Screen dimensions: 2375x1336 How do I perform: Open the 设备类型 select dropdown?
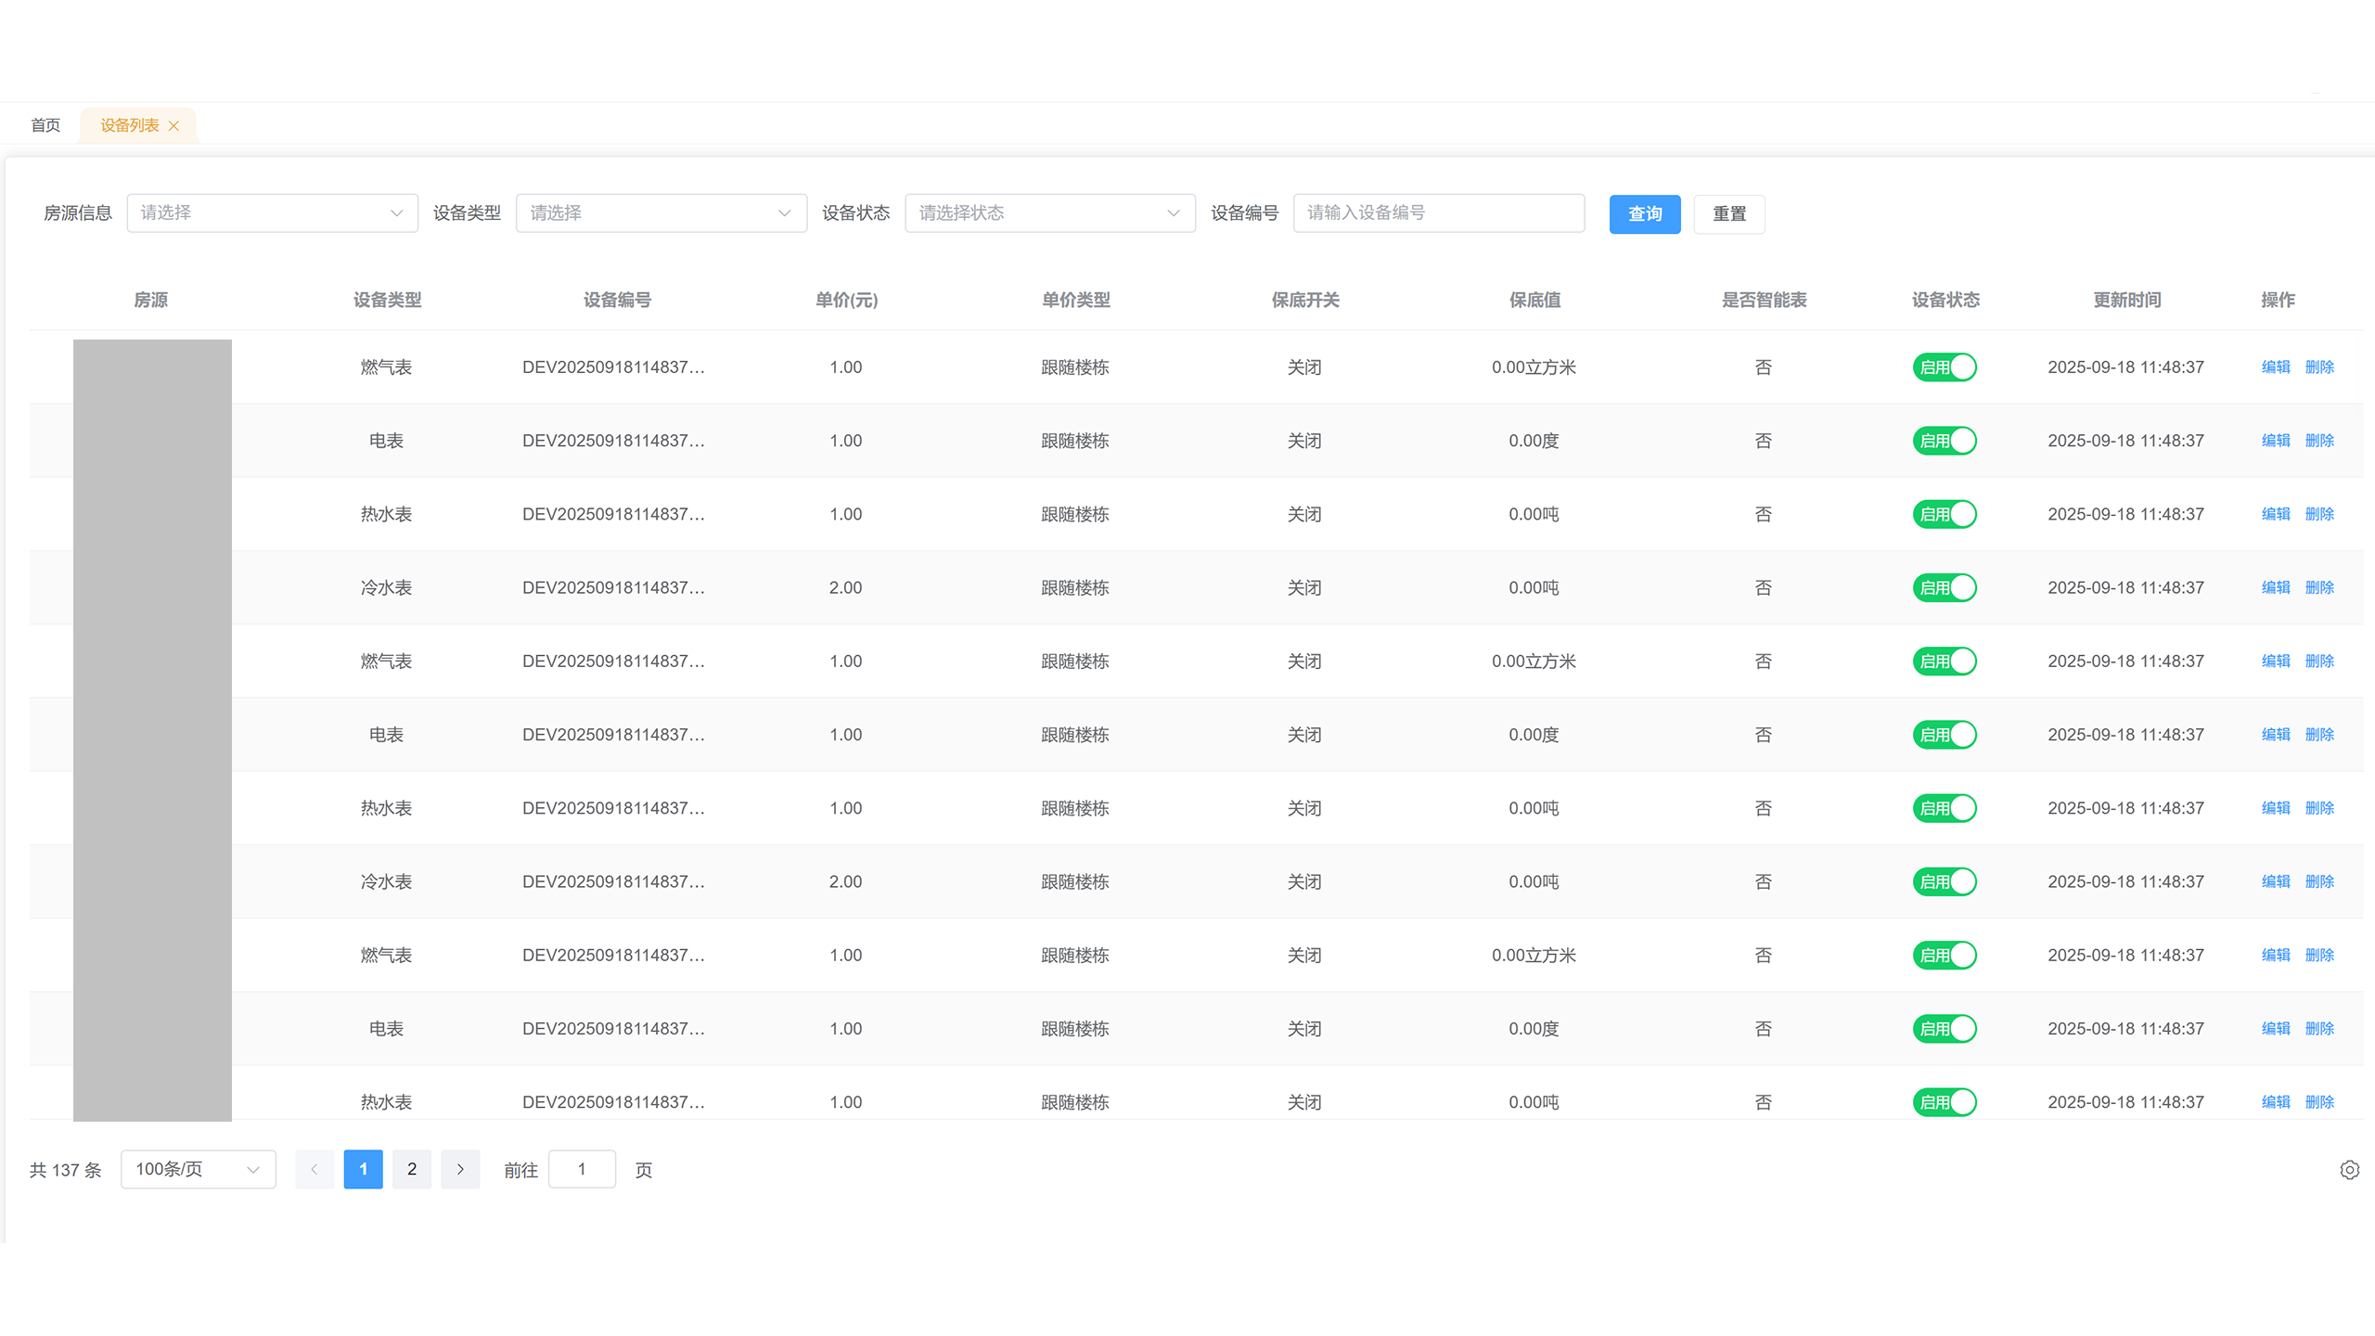coord(661,213)
